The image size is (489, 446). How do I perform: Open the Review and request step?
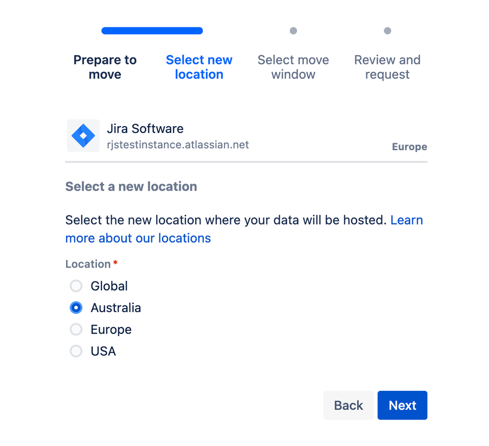click(387, 67)
